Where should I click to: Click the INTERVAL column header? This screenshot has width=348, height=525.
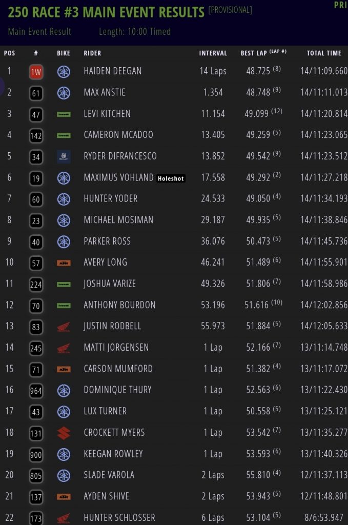pyautogui.click(x=213, y=53)
